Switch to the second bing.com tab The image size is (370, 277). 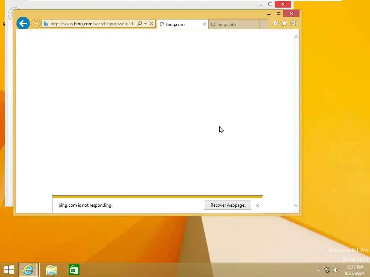[234, 24]
